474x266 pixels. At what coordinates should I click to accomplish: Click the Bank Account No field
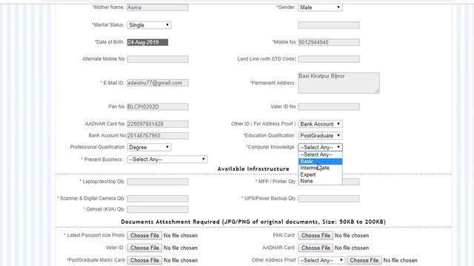[x=158, y=136]
